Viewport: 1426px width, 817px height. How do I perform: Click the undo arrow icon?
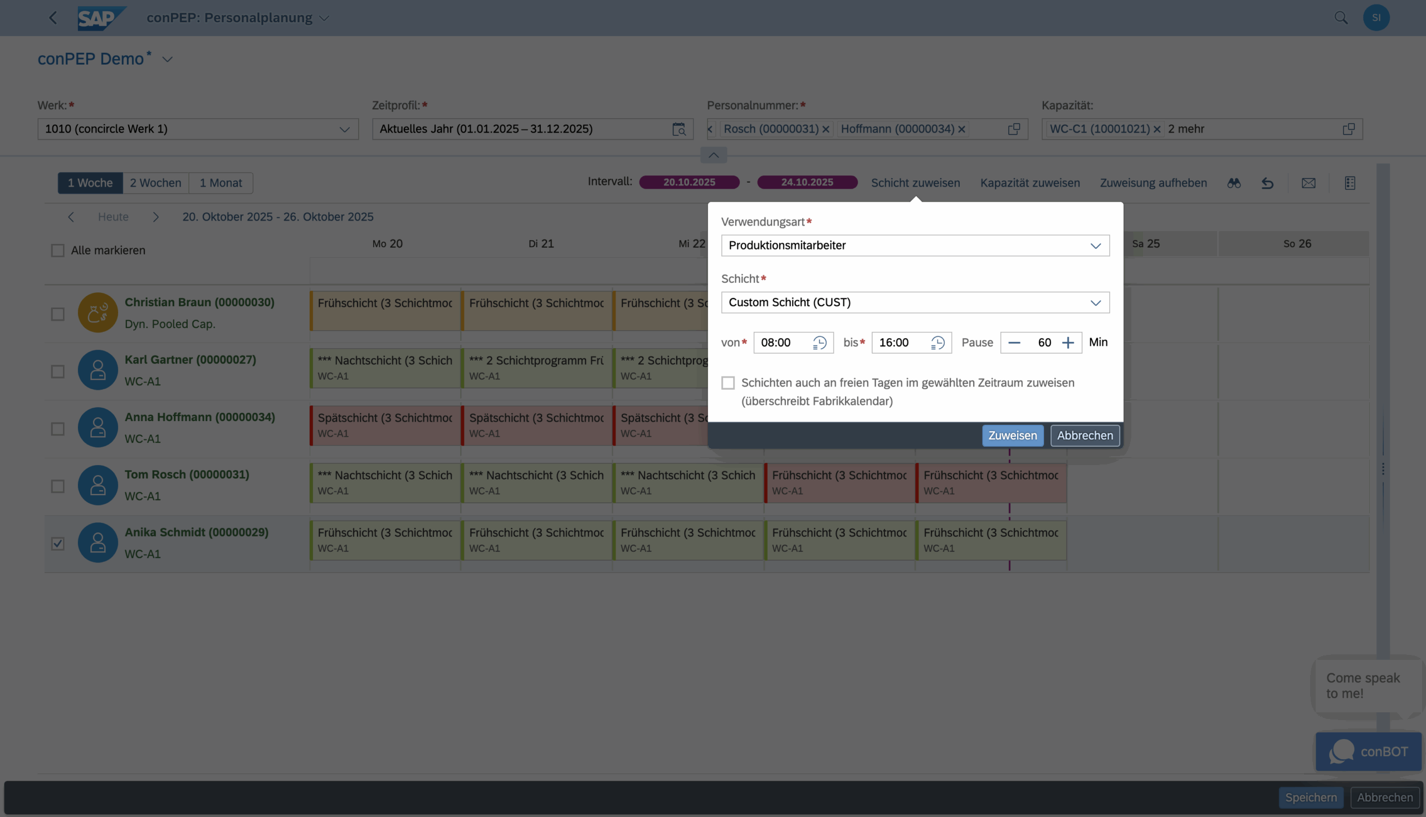(1267, 183)
